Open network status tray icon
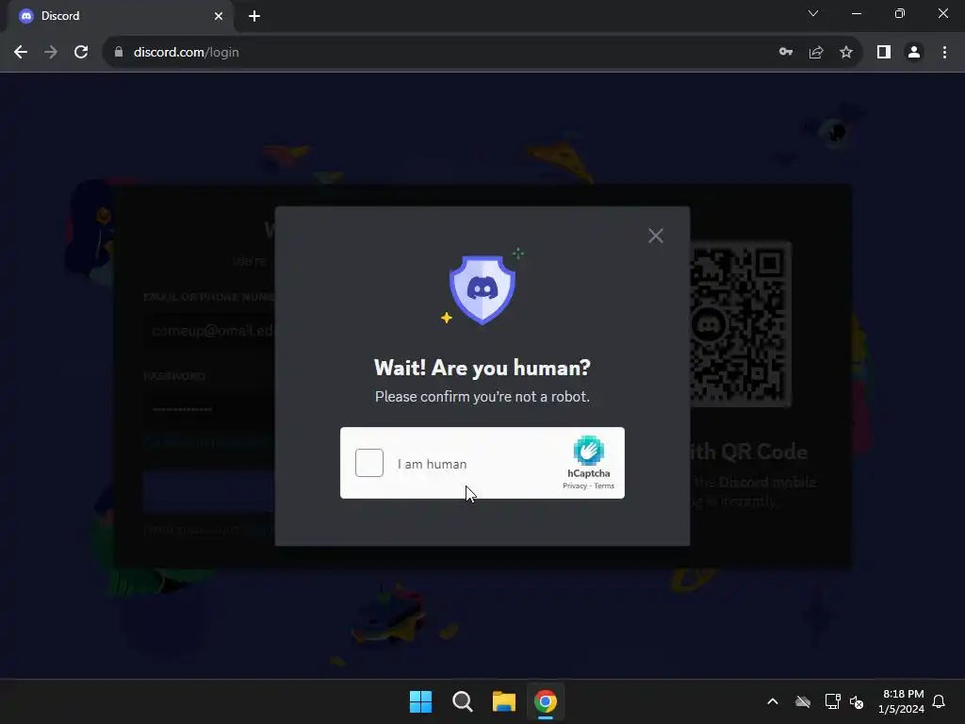The width and height of the screenshot is (965, 724). [833, 701]
